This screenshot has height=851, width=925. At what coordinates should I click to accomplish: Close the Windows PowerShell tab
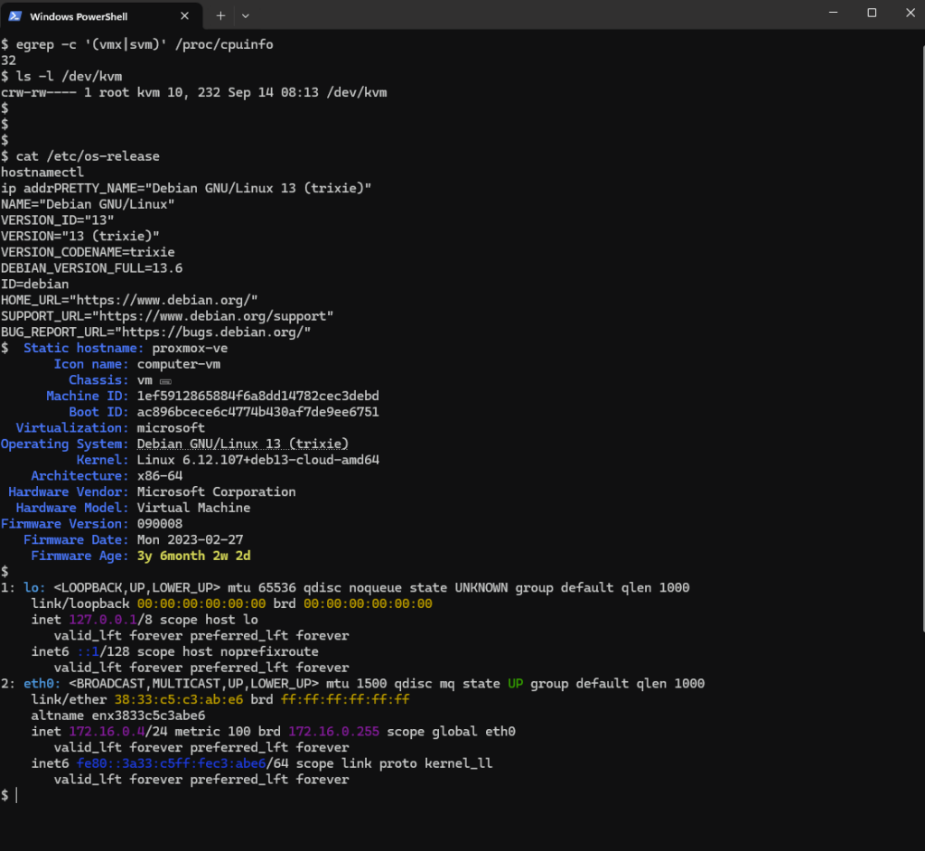(x=184, y=16)
